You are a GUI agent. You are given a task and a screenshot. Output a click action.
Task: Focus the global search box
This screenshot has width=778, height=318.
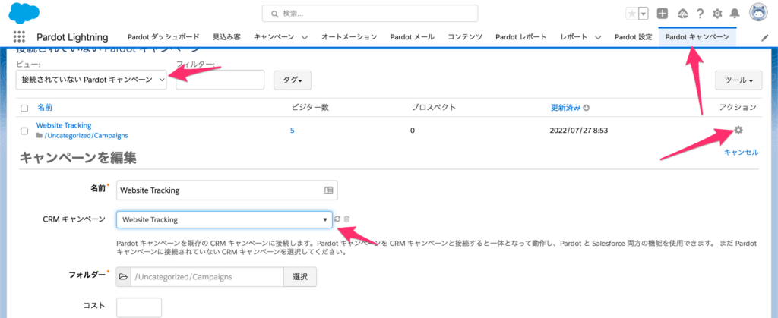click(370, 14)
